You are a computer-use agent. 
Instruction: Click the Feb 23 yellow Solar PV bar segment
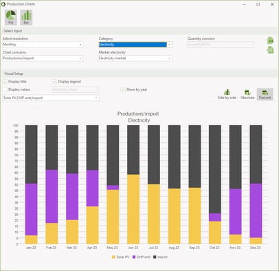52,233
